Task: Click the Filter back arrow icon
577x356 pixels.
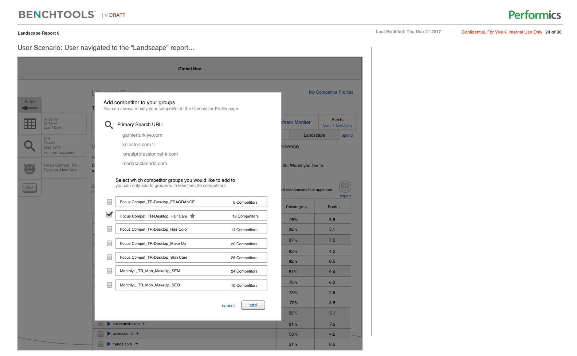Action: click(29, 108)
